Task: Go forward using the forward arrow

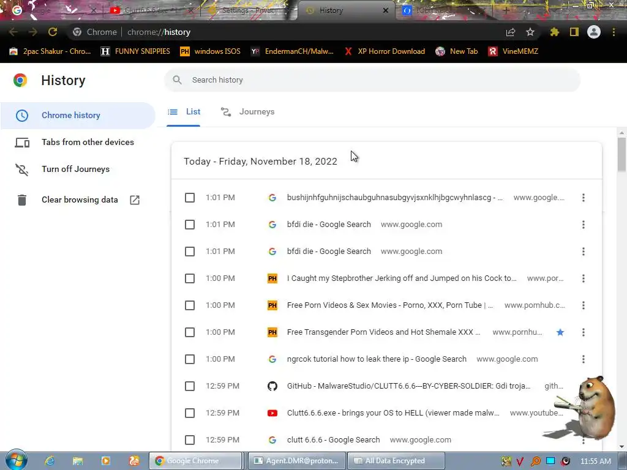Action: tap(33, 32)
